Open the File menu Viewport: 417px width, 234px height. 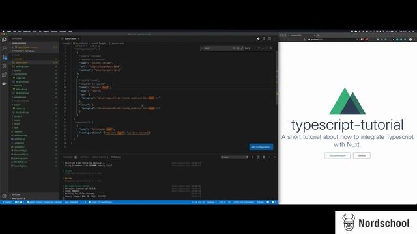[x=14, y=31]
